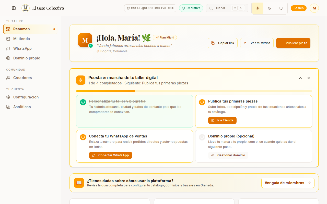The width and height of the screenshot is (327, 204).
Task: Click the green verified check on avatar
Action: (x=91, y=46)
